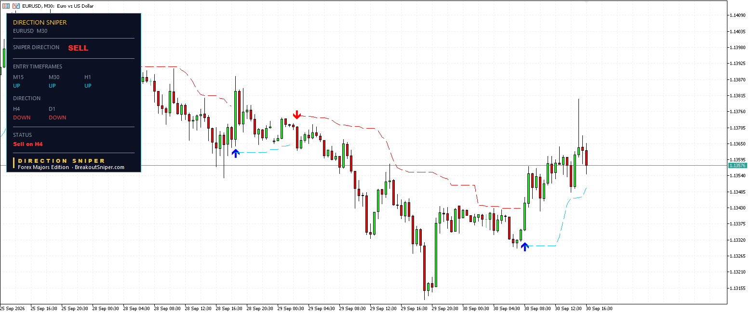
Task: Click price axis label 1.13265
Action: pos(738,256)
